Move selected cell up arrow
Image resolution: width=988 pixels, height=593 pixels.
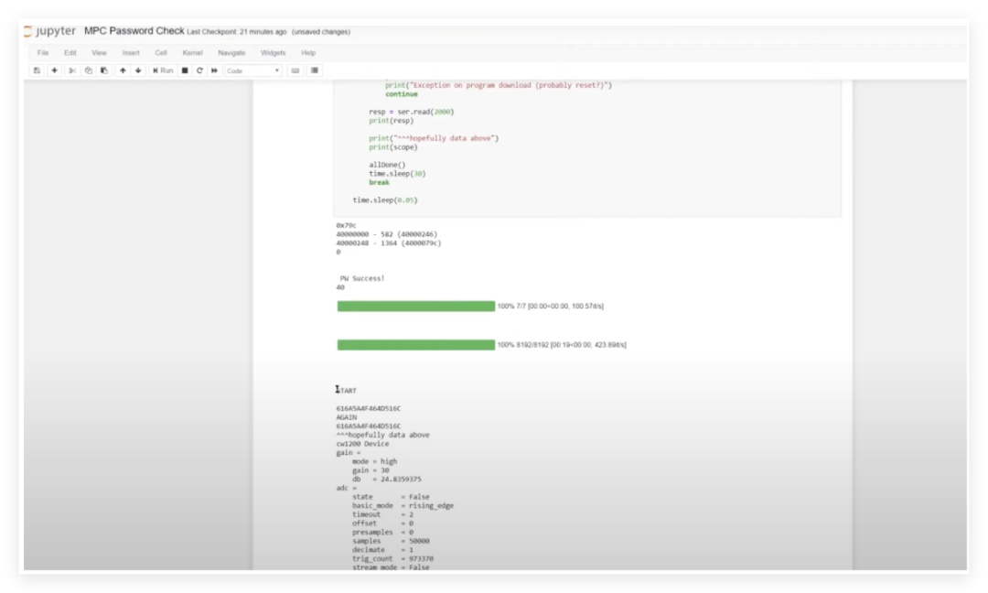tap(123, 70)
